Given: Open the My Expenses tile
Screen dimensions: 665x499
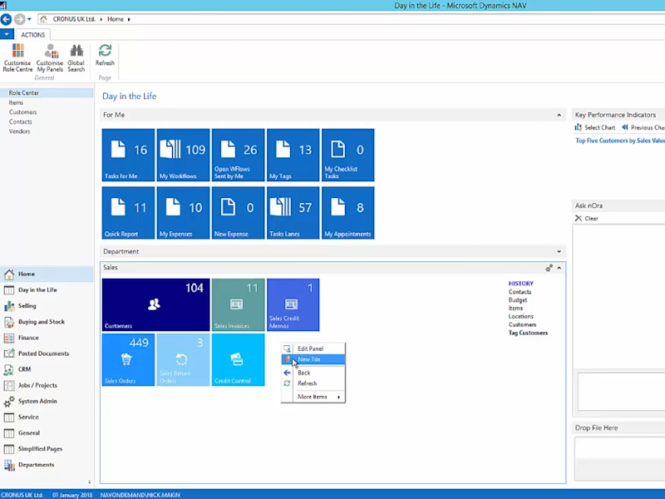Looking at the screenshot, I should [183, 213].
